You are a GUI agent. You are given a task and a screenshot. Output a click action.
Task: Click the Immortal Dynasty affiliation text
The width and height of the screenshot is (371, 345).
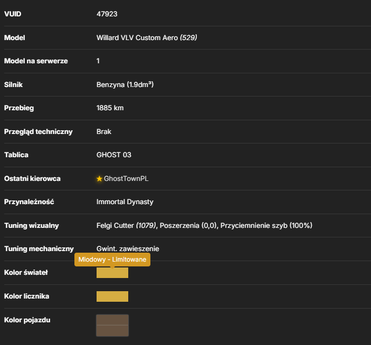coord(125,202)
